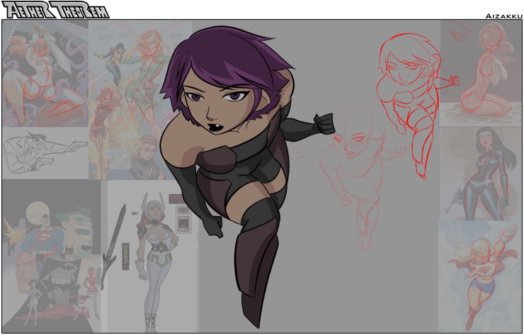This screenshot has height=335, width=524.
Task: Open the kneeling red sketch reference thumbnail
Action: point(482,74)
